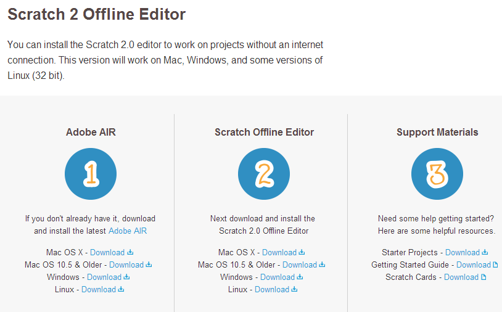Click download arrow icon for Adobe AIR Mac OS X
This screenshot has height=312, width=502.
(130, 252)
